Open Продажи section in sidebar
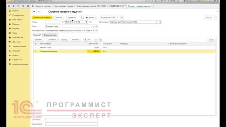This screenshot has height=127, width=226. [16, 24]
